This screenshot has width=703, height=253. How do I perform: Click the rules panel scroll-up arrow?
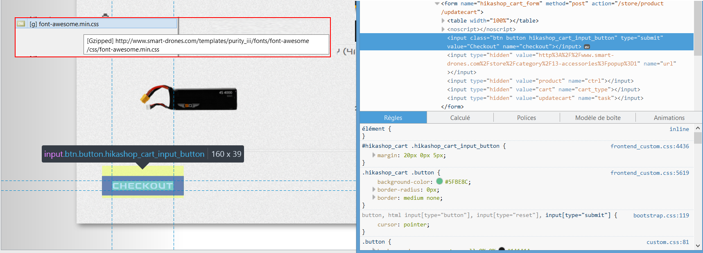698,128
